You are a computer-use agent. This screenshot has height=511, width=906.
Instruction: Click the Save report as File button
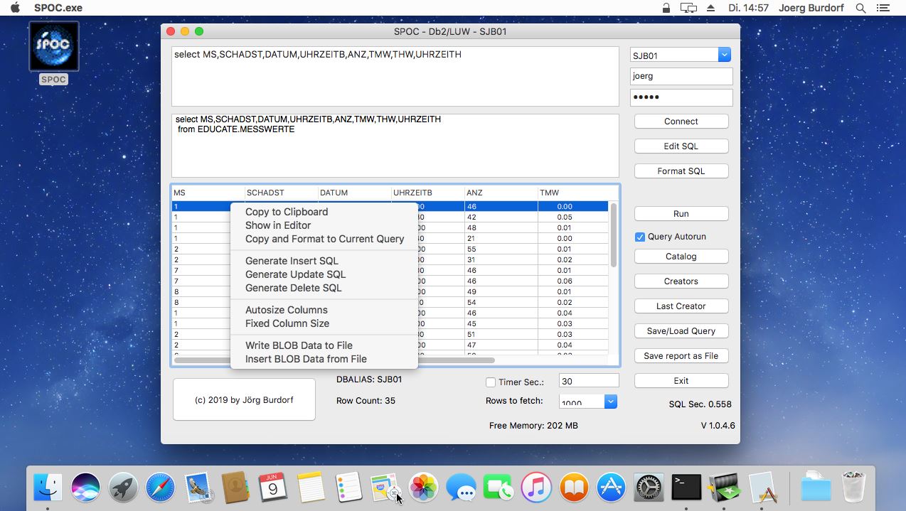(681, 355)
